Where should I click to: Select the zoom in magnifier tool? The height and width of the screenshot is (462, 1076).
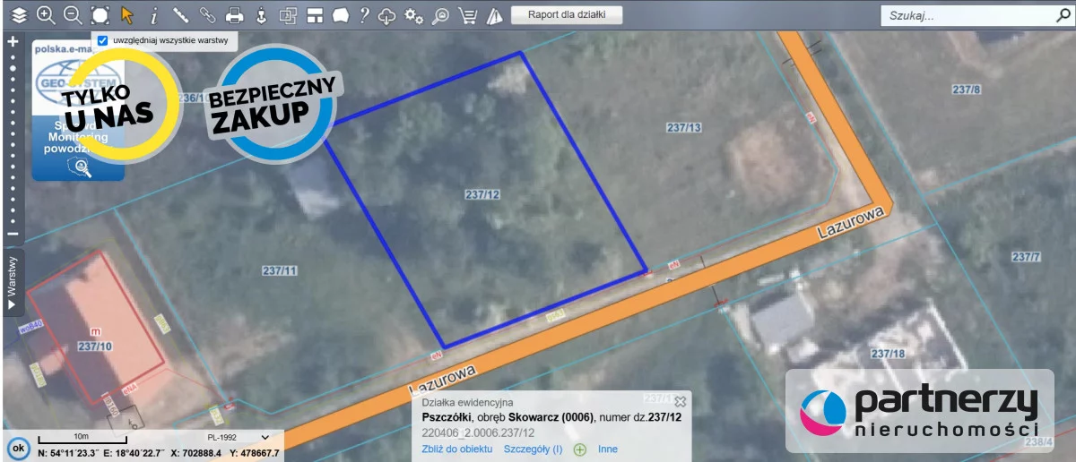(x=46, y=14)
